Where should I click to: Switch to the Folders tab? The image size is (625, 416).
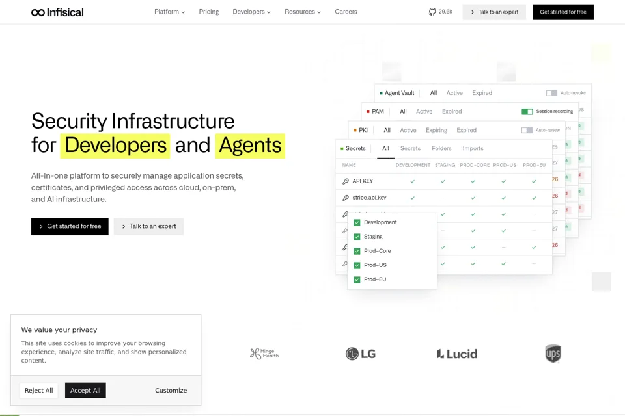point(441,148)
